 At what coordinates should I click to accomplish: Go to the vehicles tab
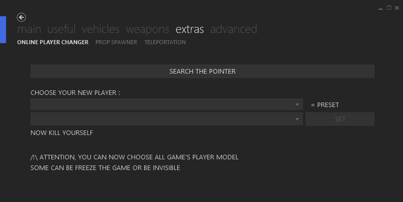pos(100,29)
